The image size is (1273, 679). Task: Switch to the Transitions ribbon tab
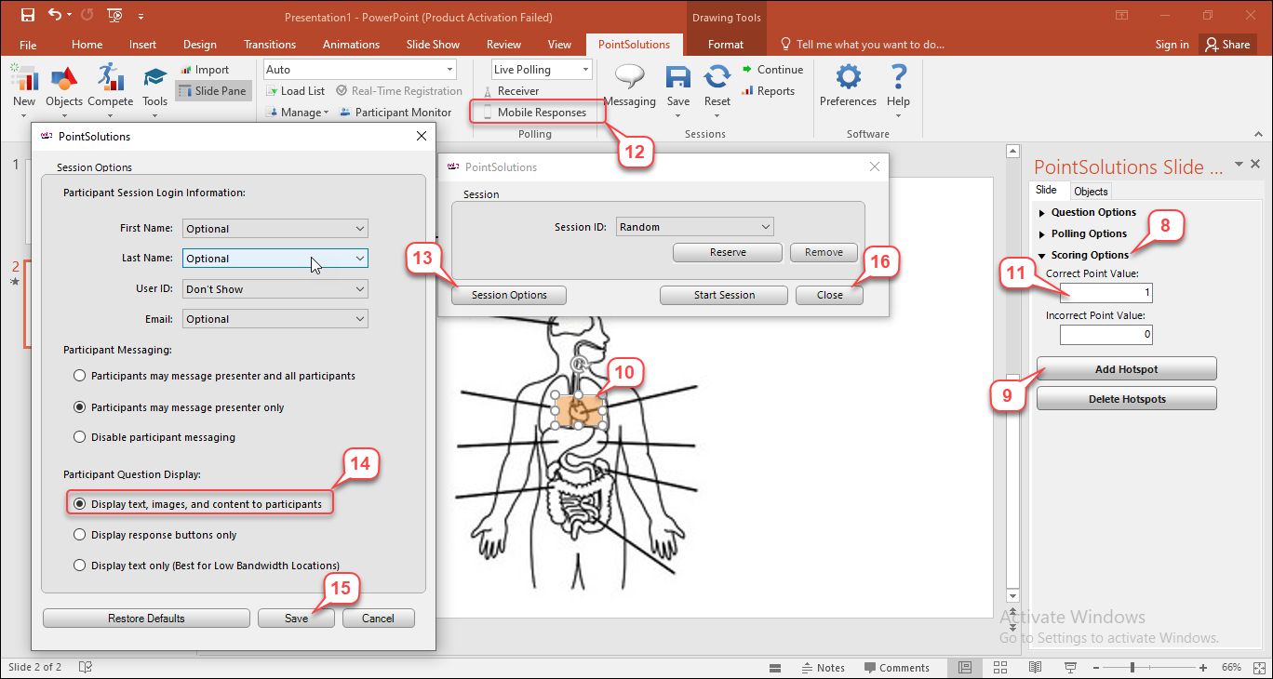point(270,45)
